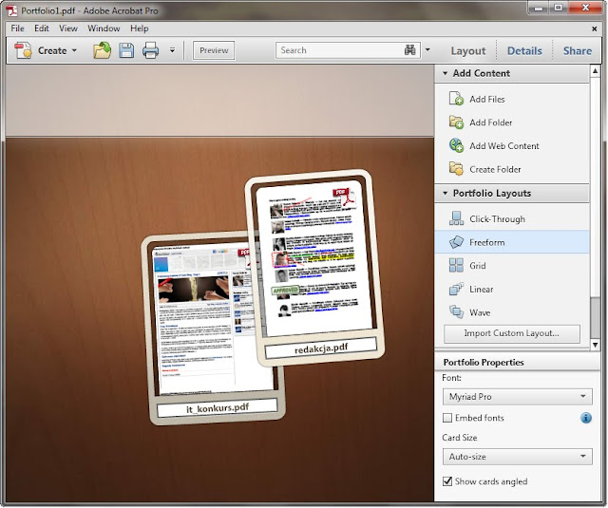
Task: Maximize the Acrobat Pro window
Action: pyautogui.click(x=559, y=8)
